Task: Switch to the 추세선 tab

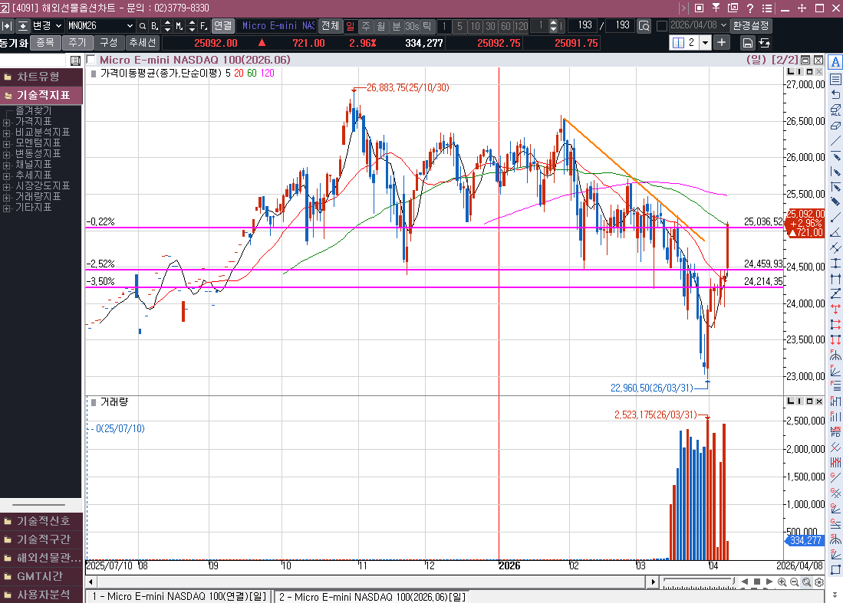Action: [x=143, y=43]
